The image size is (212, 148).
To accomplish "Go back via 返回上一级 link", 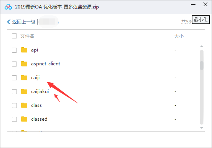I will tap(24, 22).
